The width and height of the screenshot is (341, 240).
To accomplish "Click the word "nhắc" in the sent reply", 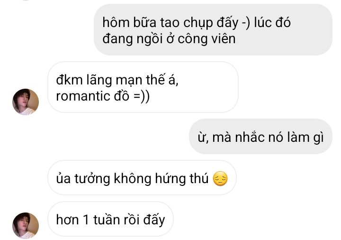I will (250, 138).
